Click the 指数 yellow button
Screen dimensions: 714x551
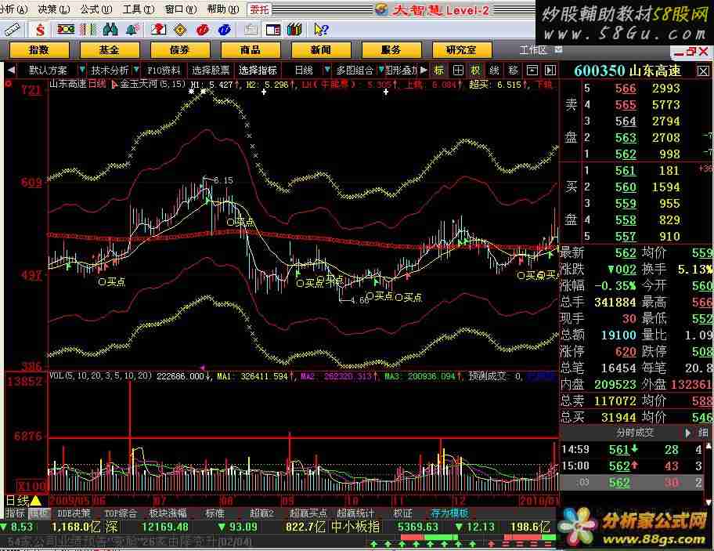pyautogui.click(x=38, y=49)
